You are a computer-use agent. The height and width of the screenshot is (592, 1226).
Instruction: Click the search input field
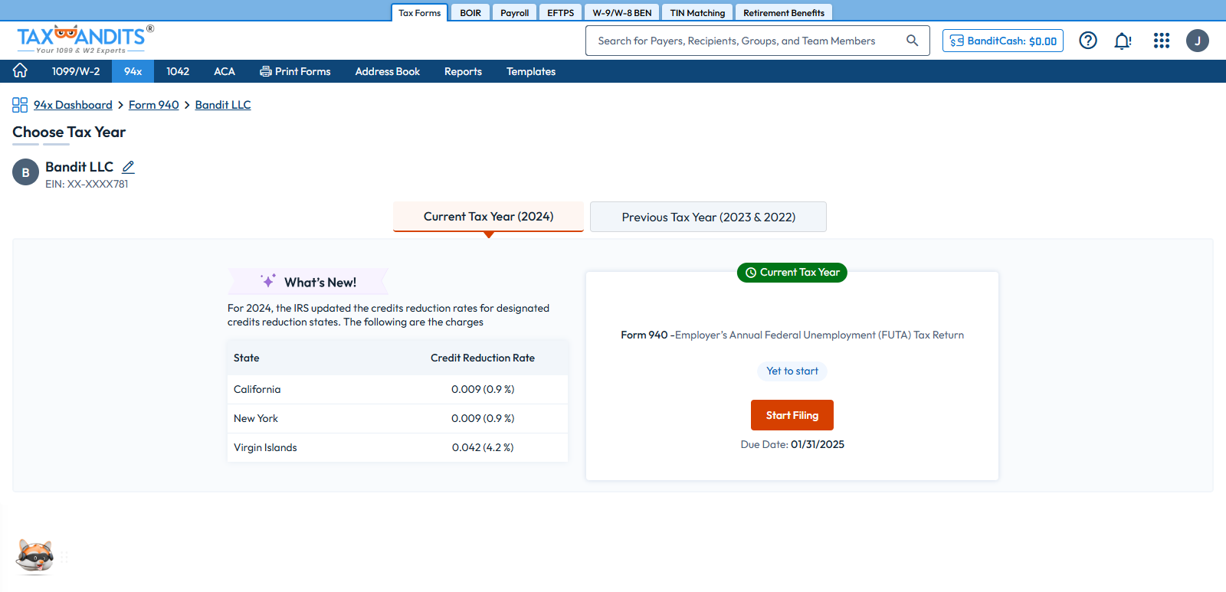pyautogui.click(x=743, y=41)
